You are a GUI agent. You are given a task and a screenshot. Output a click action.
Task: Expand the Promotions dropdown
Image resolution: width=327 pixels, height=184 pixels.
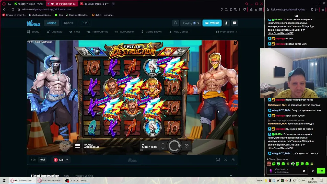tap(227, 32)
